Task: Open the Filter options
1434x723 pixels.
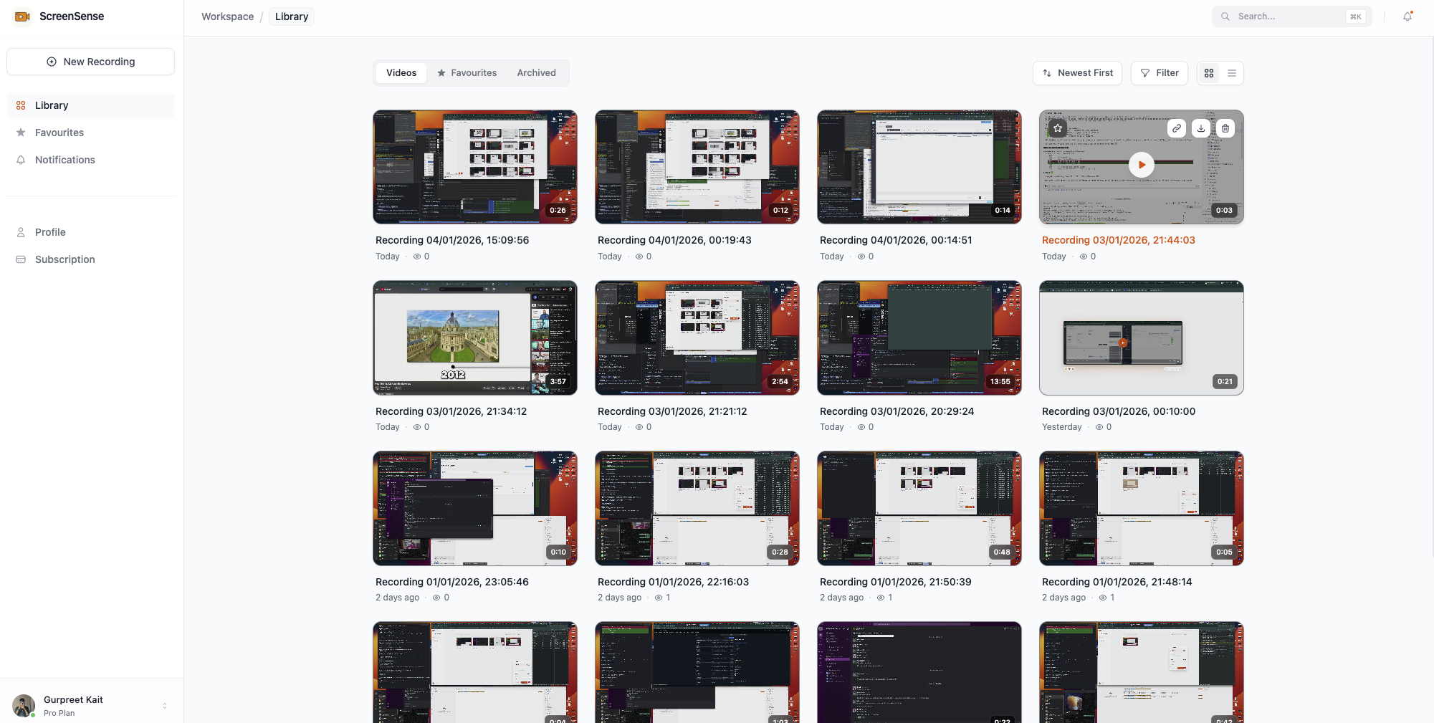Action: tap(1159, 72)
